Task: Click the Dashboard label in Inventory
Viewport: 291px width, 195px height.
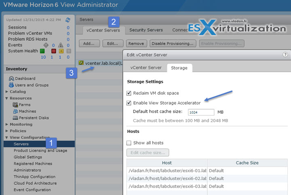Action: tap(25, 78)
